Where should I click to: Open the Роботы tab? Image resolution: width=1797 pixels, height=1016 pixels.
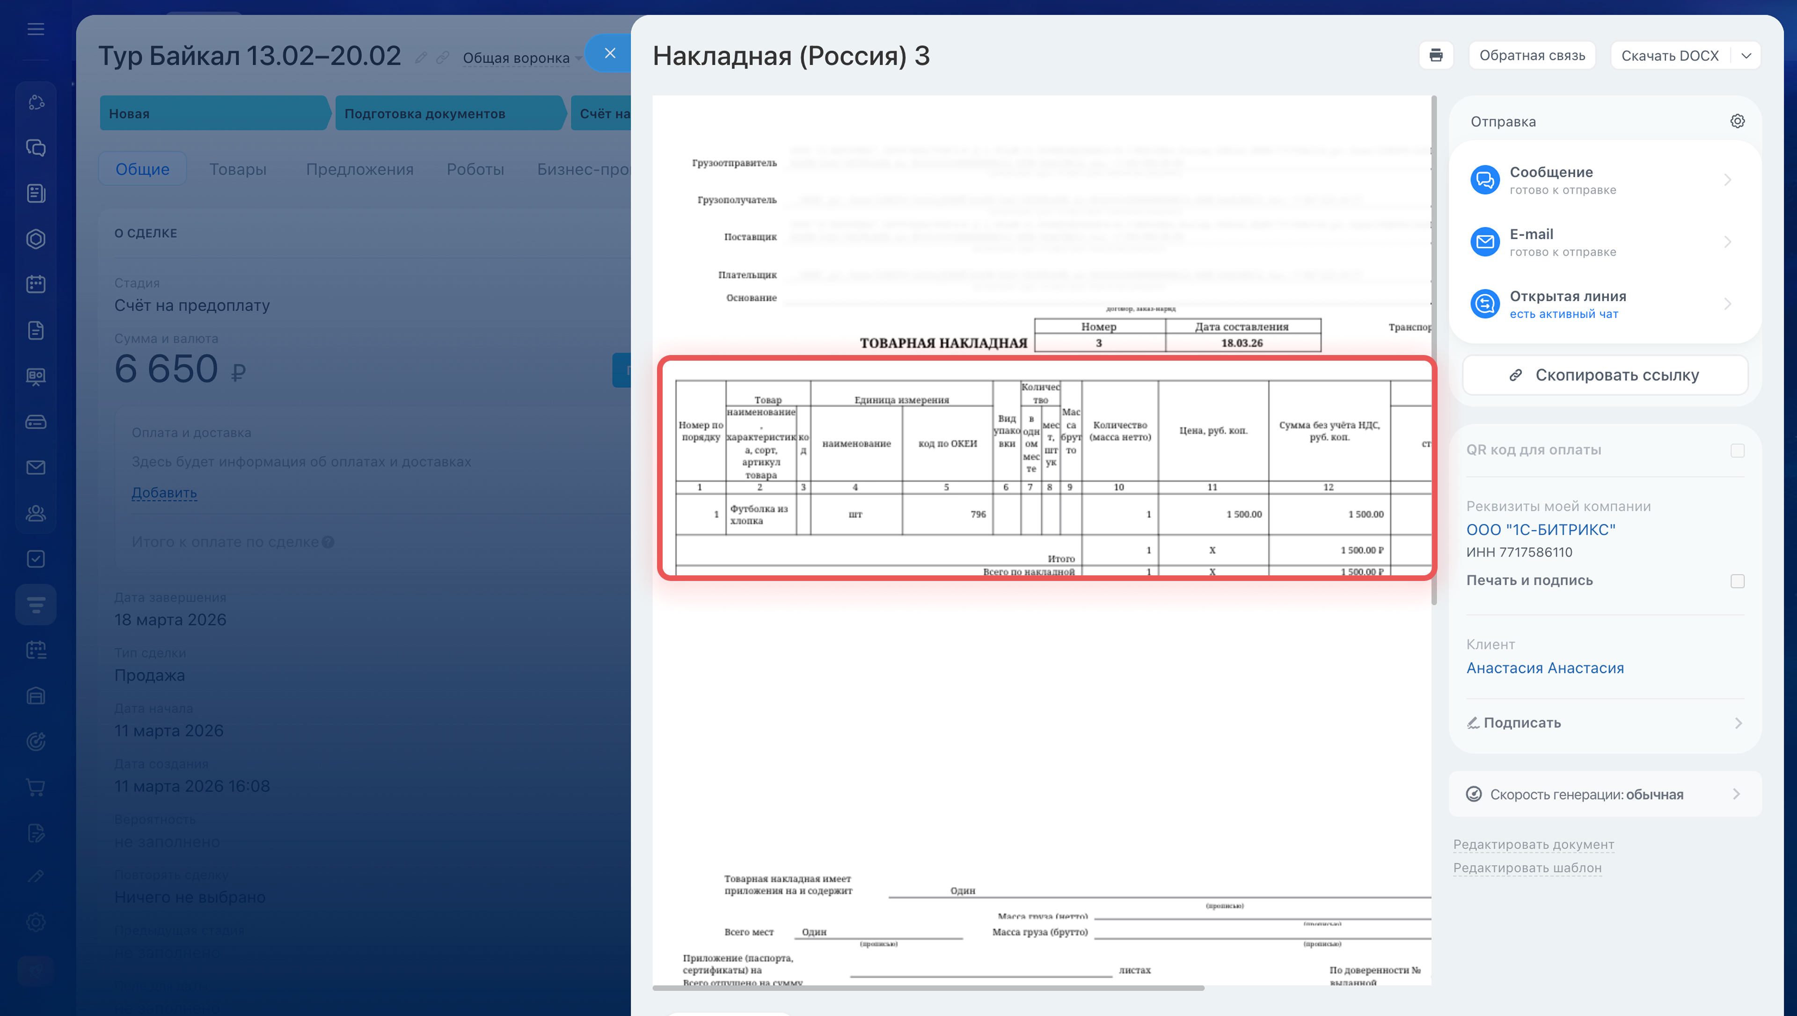pos(475,169)
